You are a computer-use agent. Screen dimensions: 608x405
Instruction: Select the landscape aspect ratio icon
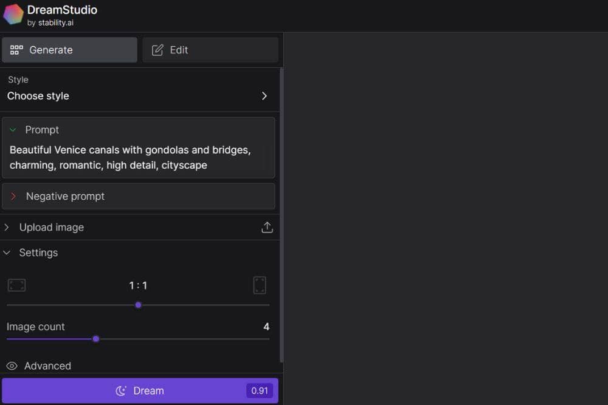(x=16, y=285)
